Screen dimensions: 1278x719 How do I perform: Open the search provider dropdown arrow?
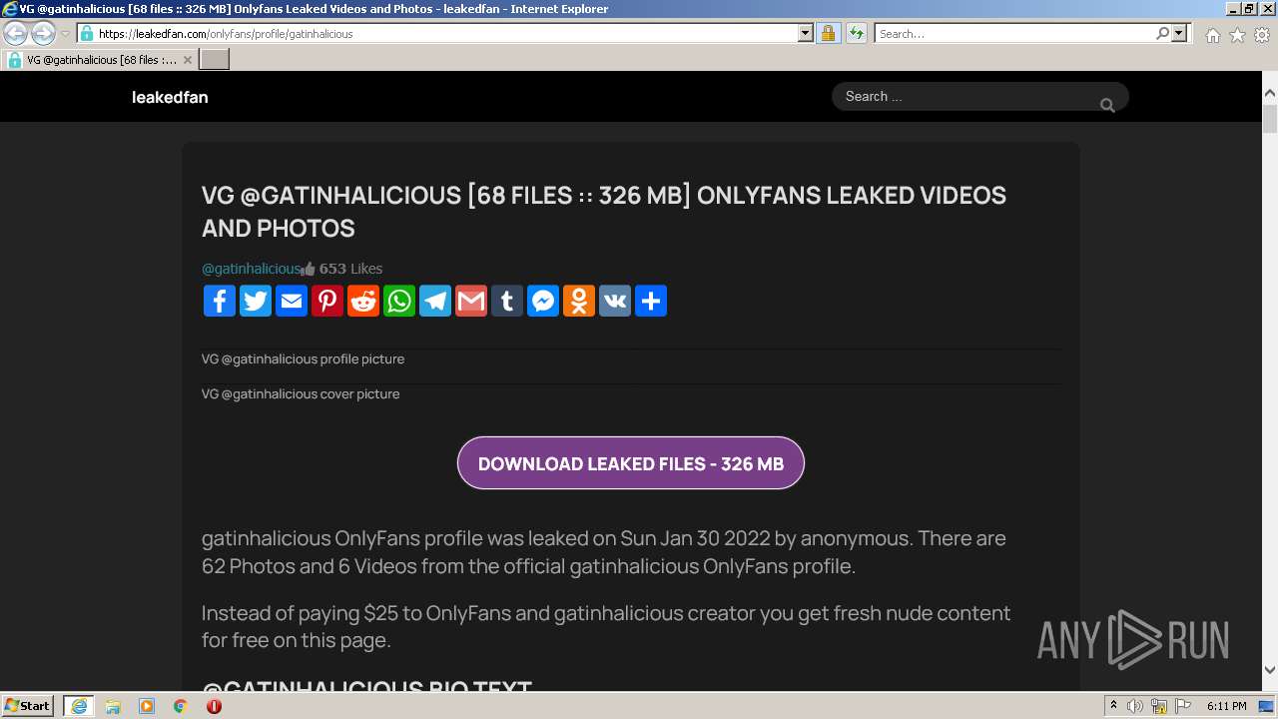(1179, 34)
